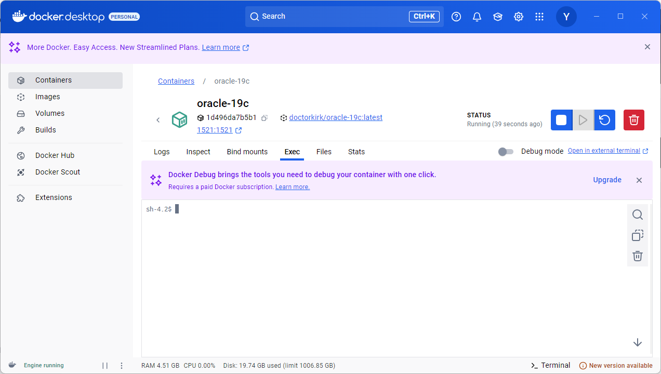Click the CPU 0.00% status text
661x374 pixels.
pyautogui.click(x=200, y=366)
